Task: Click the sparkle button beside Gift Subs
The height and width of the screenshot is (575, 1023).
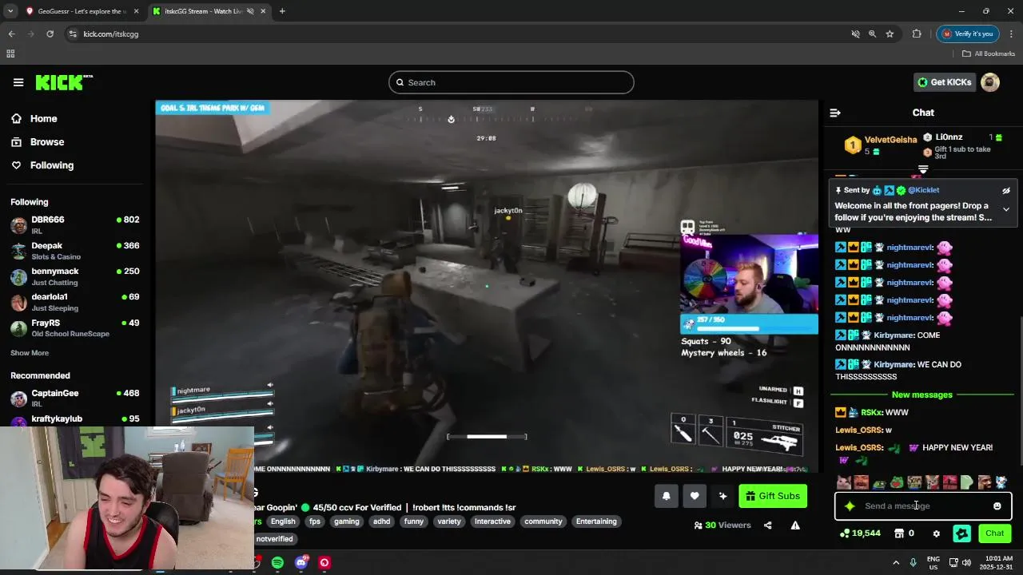Action: coord(722,496)
